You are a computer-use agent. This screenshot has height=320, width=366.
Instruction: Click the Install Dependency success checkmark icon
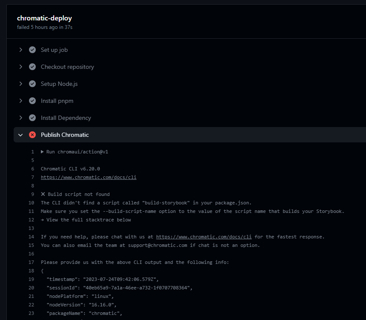click(32, 118)
